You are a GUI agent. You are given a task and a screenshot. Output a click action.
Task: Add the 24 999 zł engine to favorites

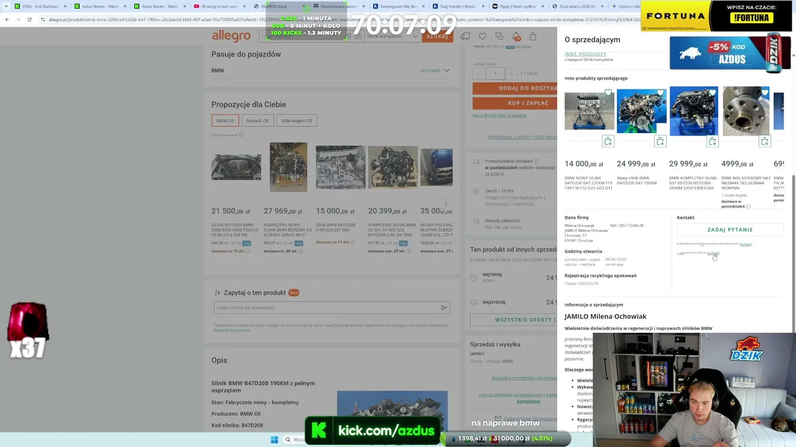(x=660, y=93)
